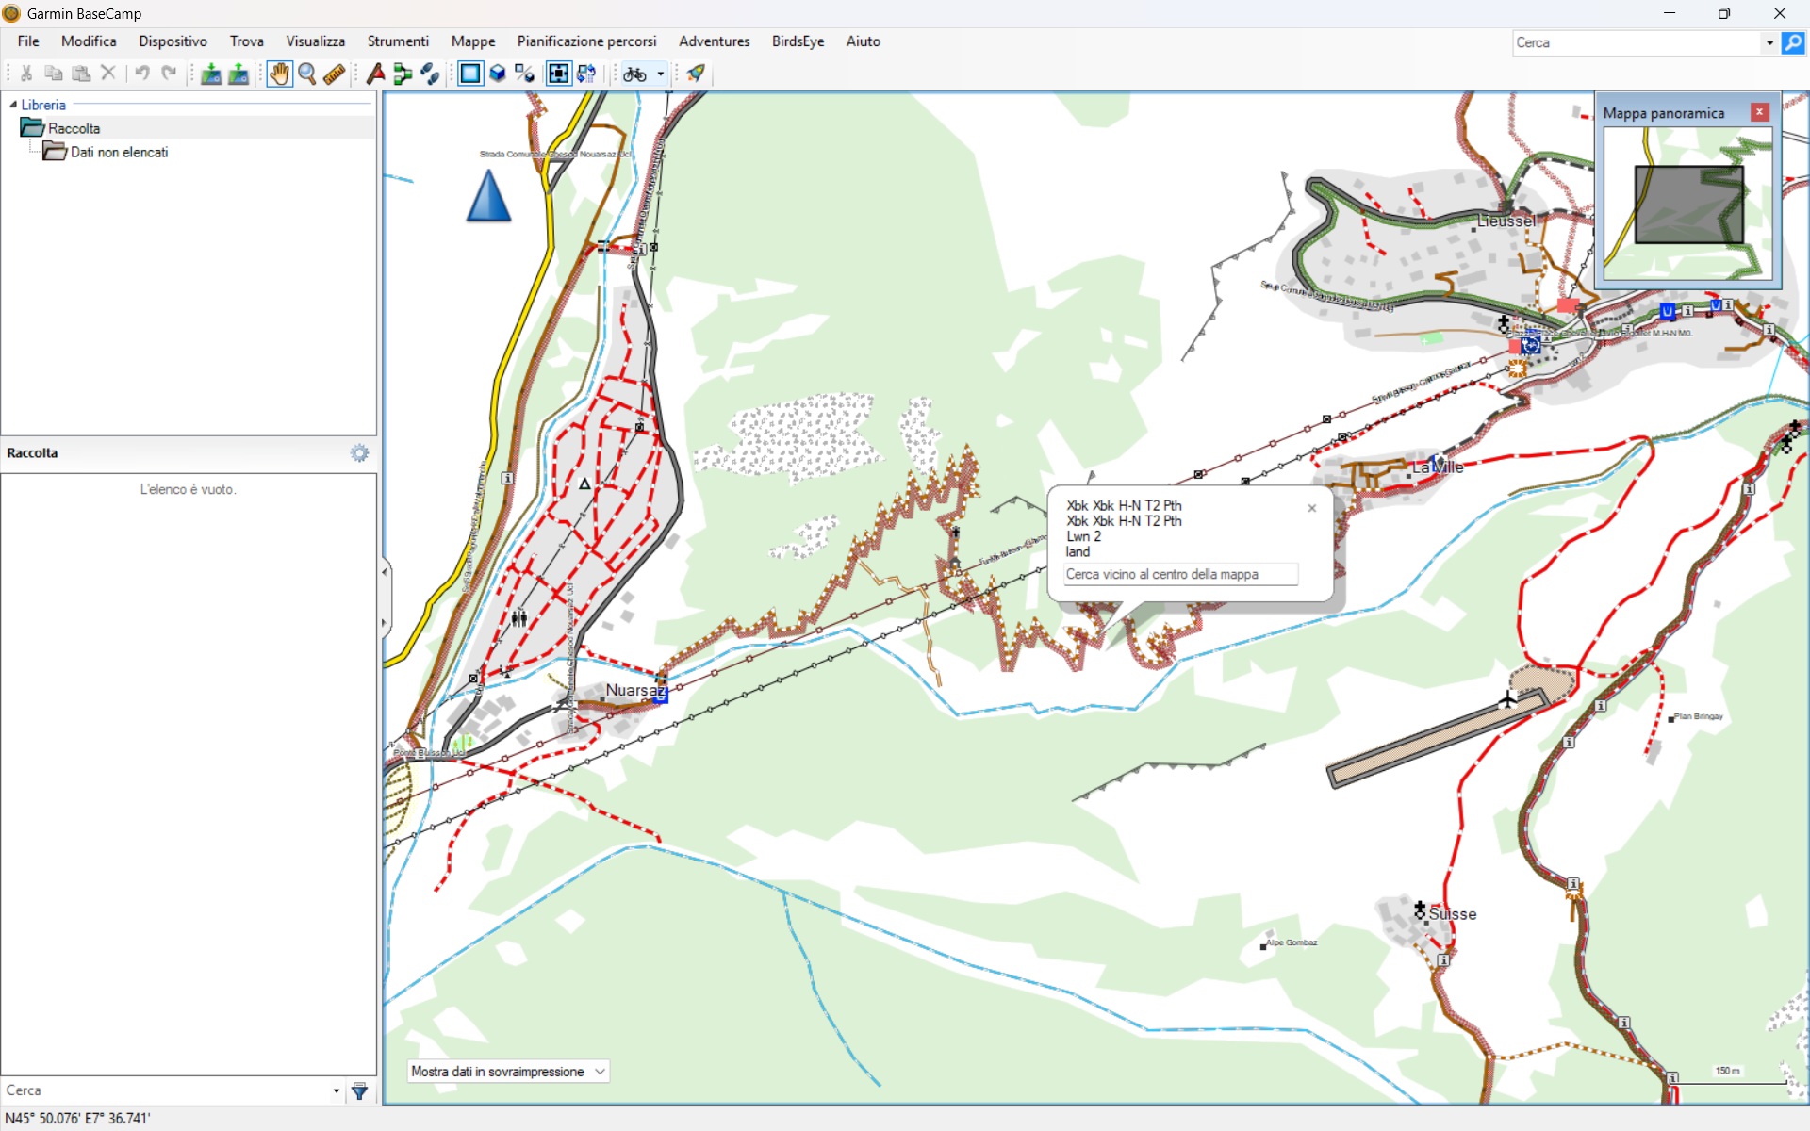Viewport: 1810px width, 1131px height.
Task: Collapse the Libreria tree
Action: (12, 105)
